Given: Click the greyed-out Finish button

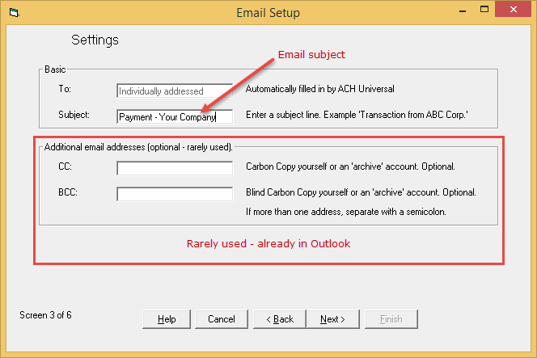Looking at the screenshot, I should pyautogui.click(x=391, y=319).
